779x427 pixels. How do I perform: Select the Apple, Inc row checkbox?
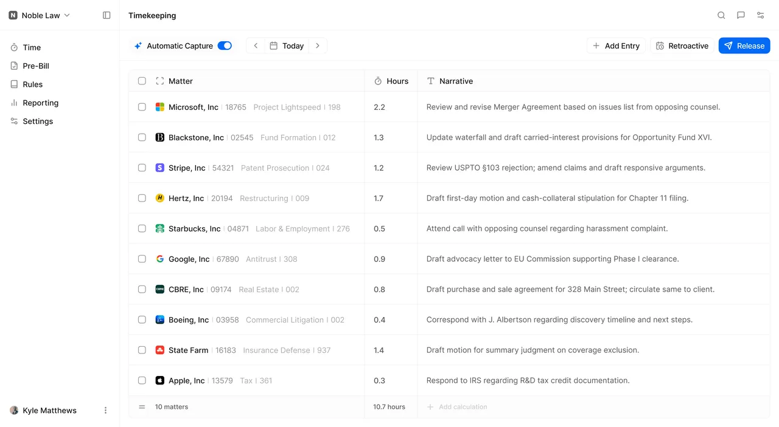(x=142, y=380)
